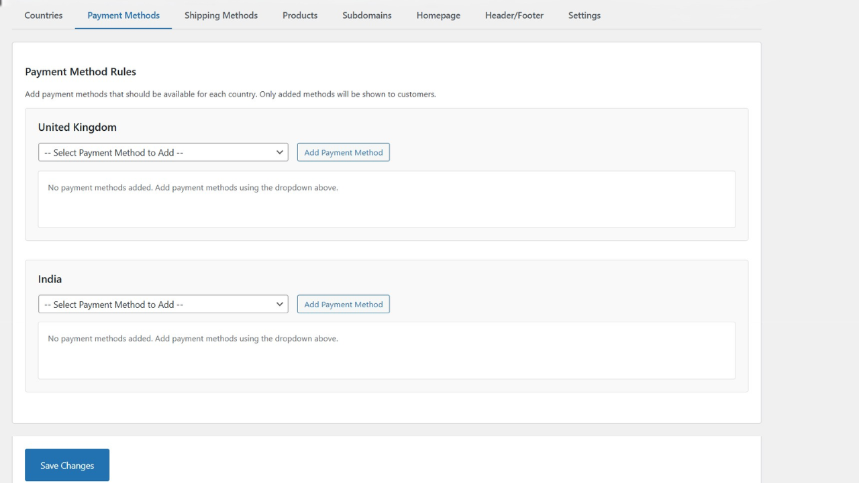
Task: Select the Products tab
Action: [299, 15]
